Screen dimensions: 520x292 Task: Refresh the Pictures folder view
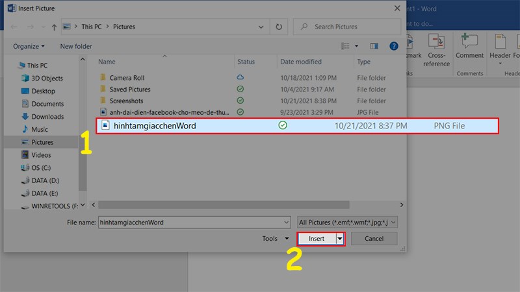(x=279, y=27)
